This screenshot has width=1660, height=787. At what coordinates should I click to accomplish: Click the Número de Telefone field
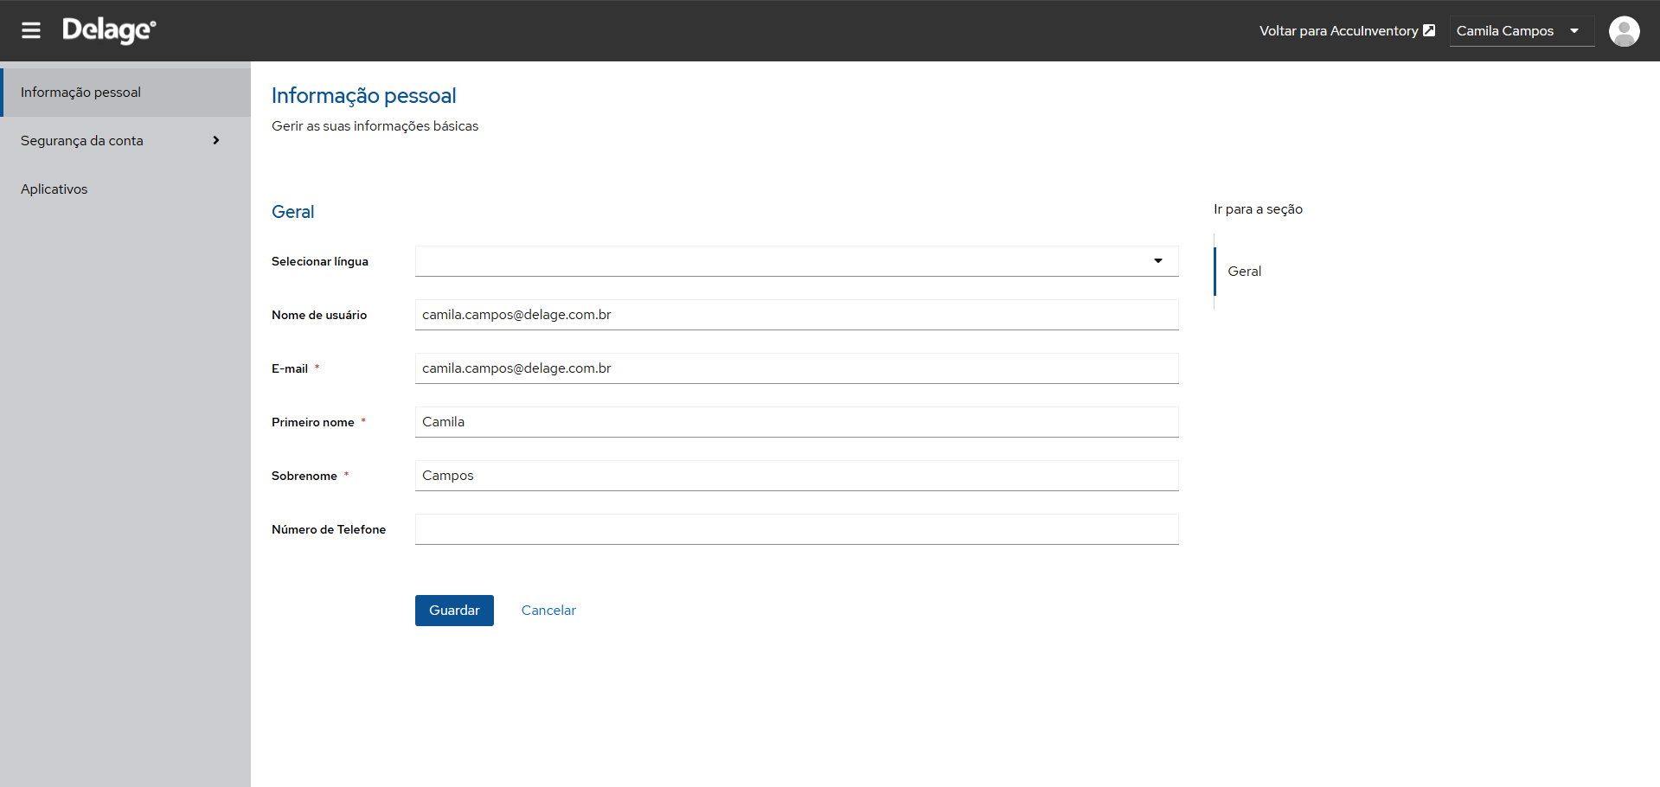click(x=797, y=529)
